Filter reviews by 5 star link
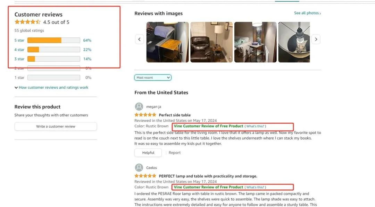The width and height of the screenshot is (375, 207). coord(19,40)
